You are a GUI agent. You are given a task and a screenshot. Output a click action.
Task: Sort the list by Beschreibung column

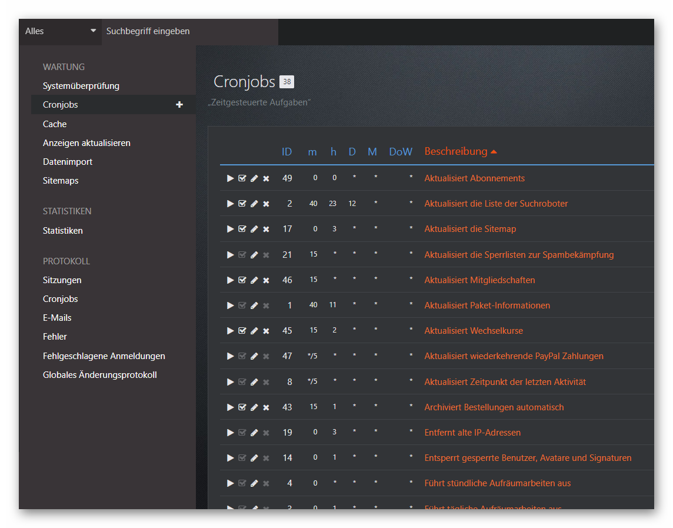456,152
